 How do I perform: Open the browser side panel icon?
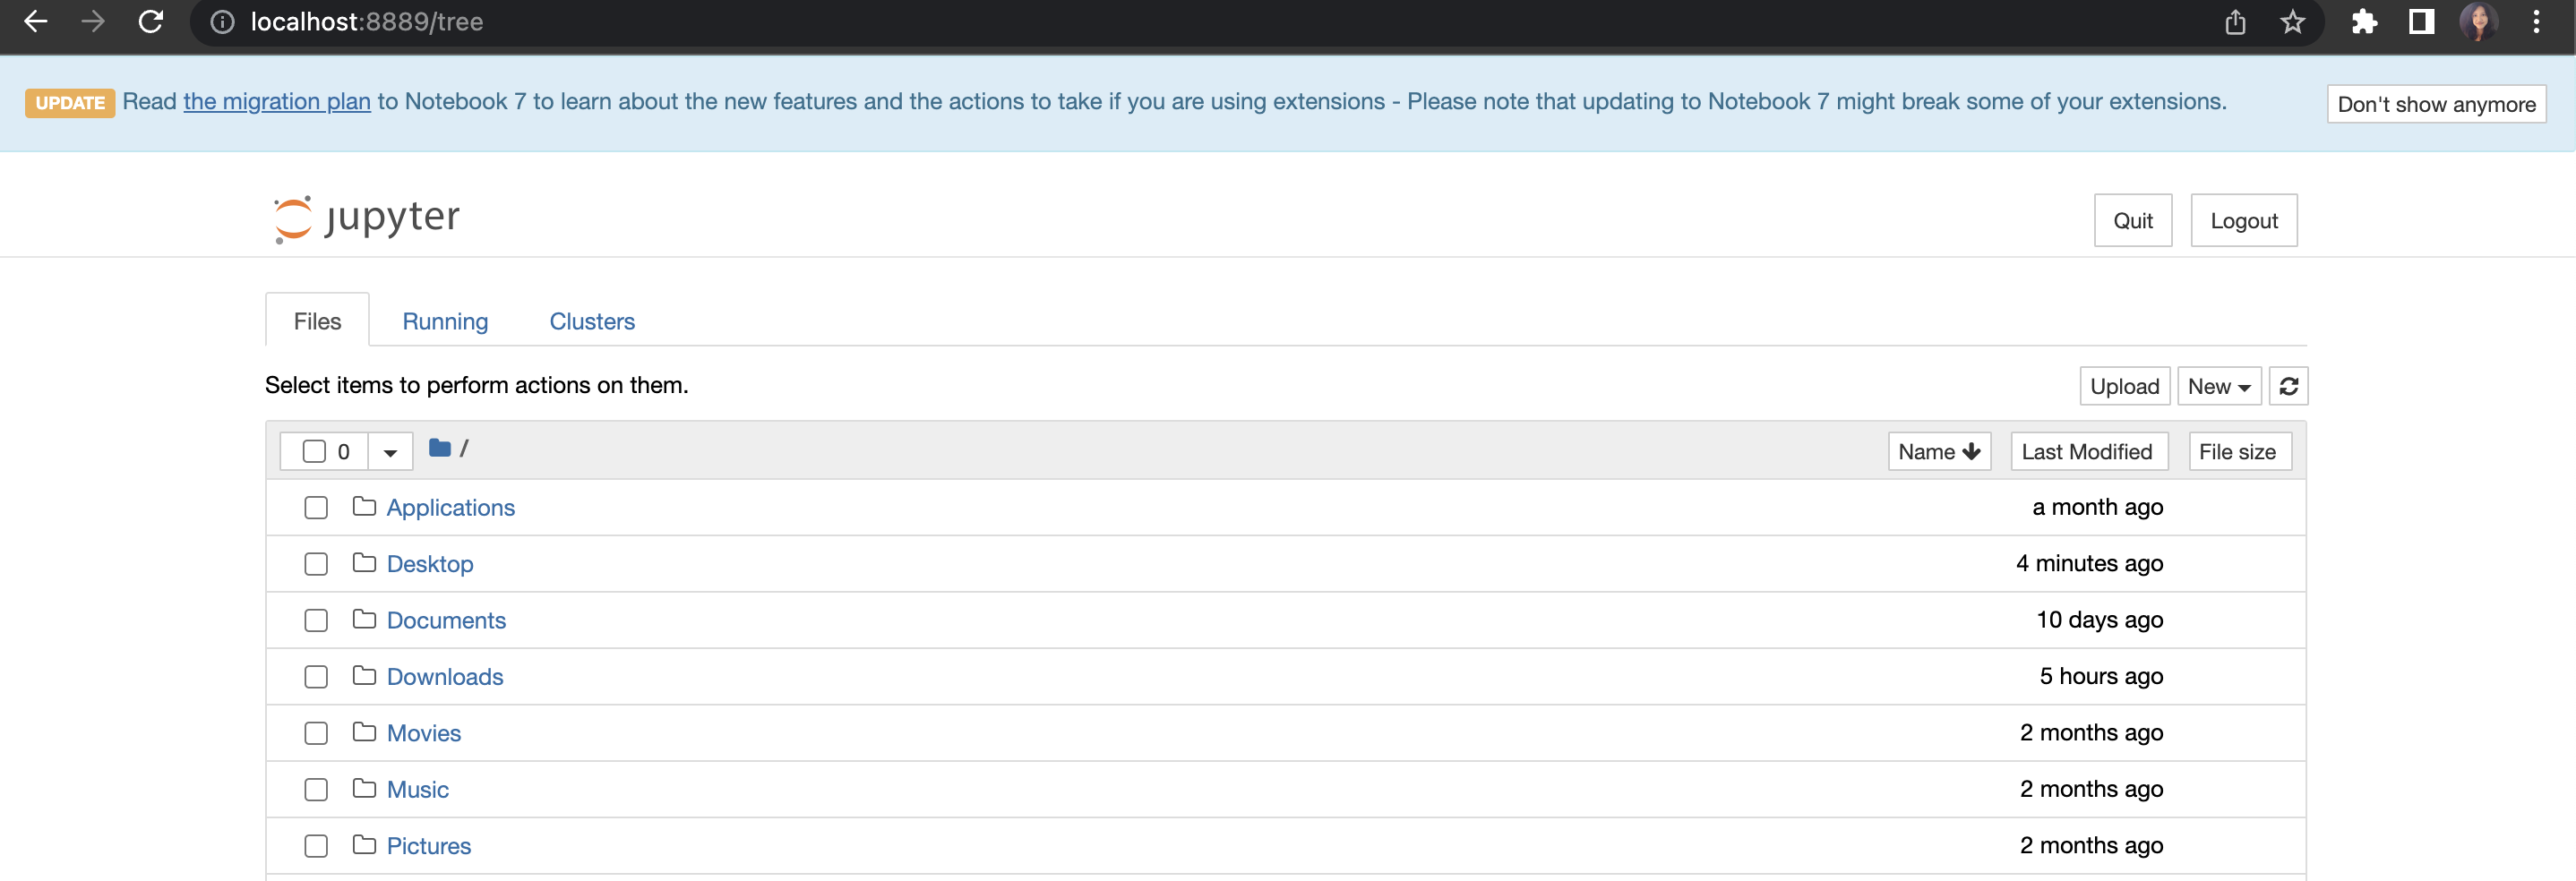[2421, 22]
